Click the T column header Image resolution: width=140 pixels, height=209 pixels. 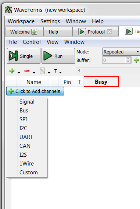point(80,82)
